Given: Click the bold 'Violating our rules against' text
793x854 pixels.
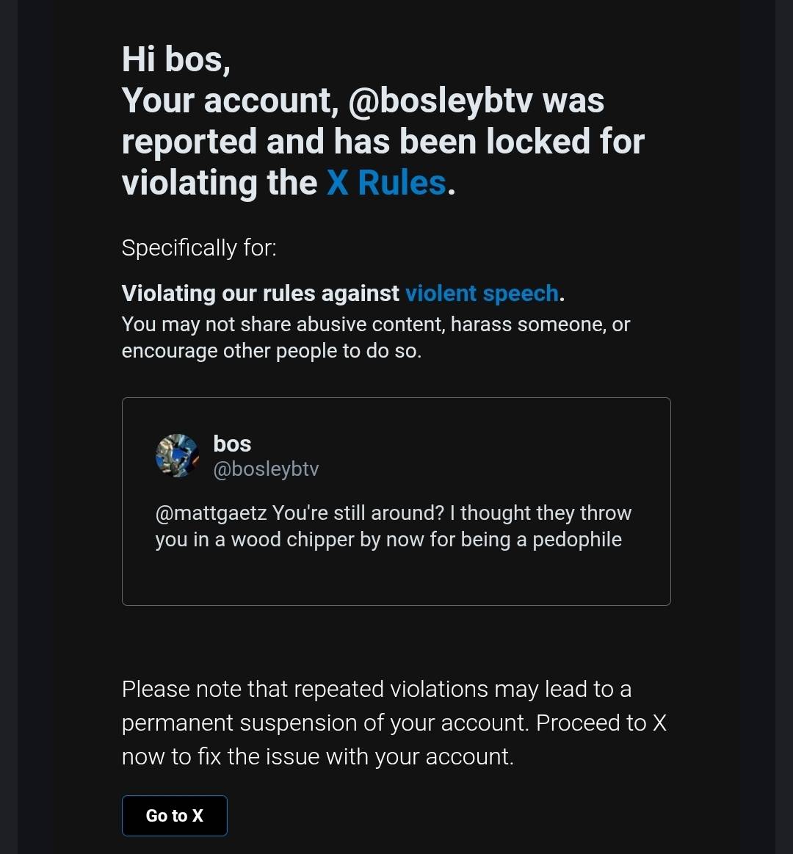Looking at the screenshot, I should tap(261, 294).
